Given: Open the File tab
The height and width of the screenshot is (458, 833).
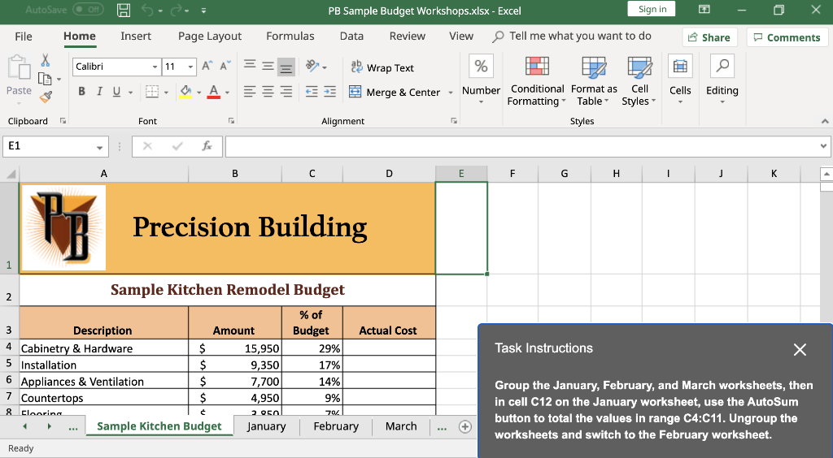Looking at the screenshot, I should pyautogui.click(x=24, y=36).
